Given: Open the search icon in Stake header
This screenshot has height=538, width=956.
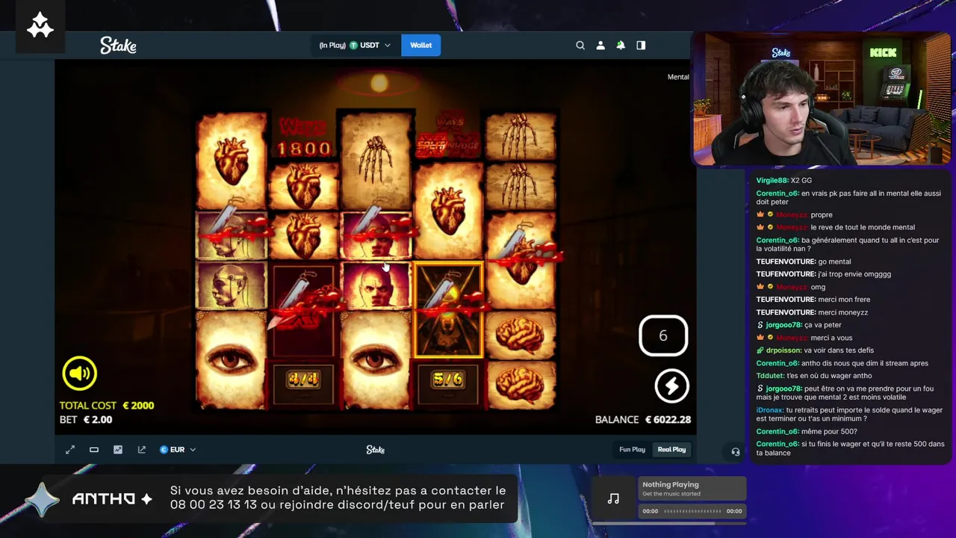Looking at the screenshot, I should point(580,46).
